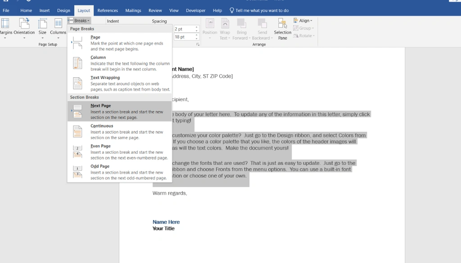
Task: Open the Breaks dropdown
Action: (79, 21)
